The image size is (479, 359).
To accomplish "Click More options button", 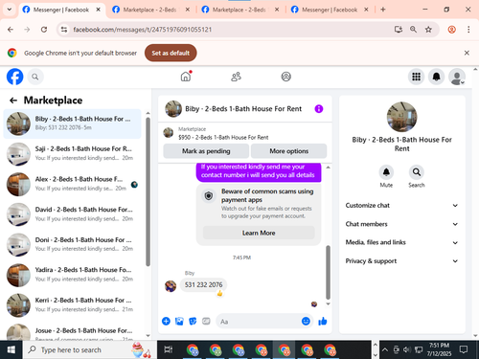I will pos(288,151).
